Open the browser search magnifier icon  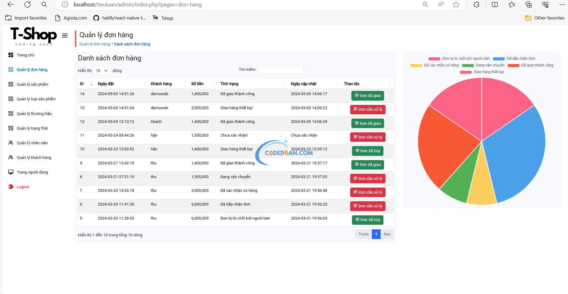click(44, 5)
